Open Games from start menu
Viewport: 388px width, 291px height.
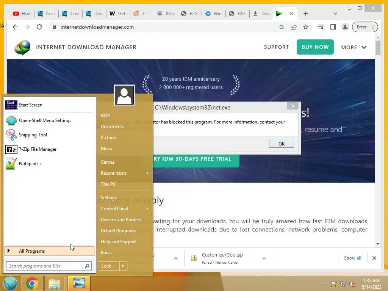[108, 162]
